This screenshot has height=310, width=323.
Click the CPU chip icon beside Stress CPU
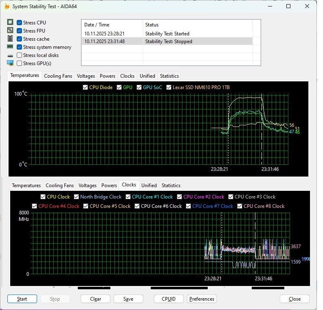point(10,22)
